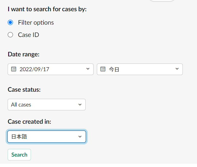Click the calendar icon beside 2022/09/17
Image resolution: width=197 pixels, height=167 pixels.
(x=14, y=69)
